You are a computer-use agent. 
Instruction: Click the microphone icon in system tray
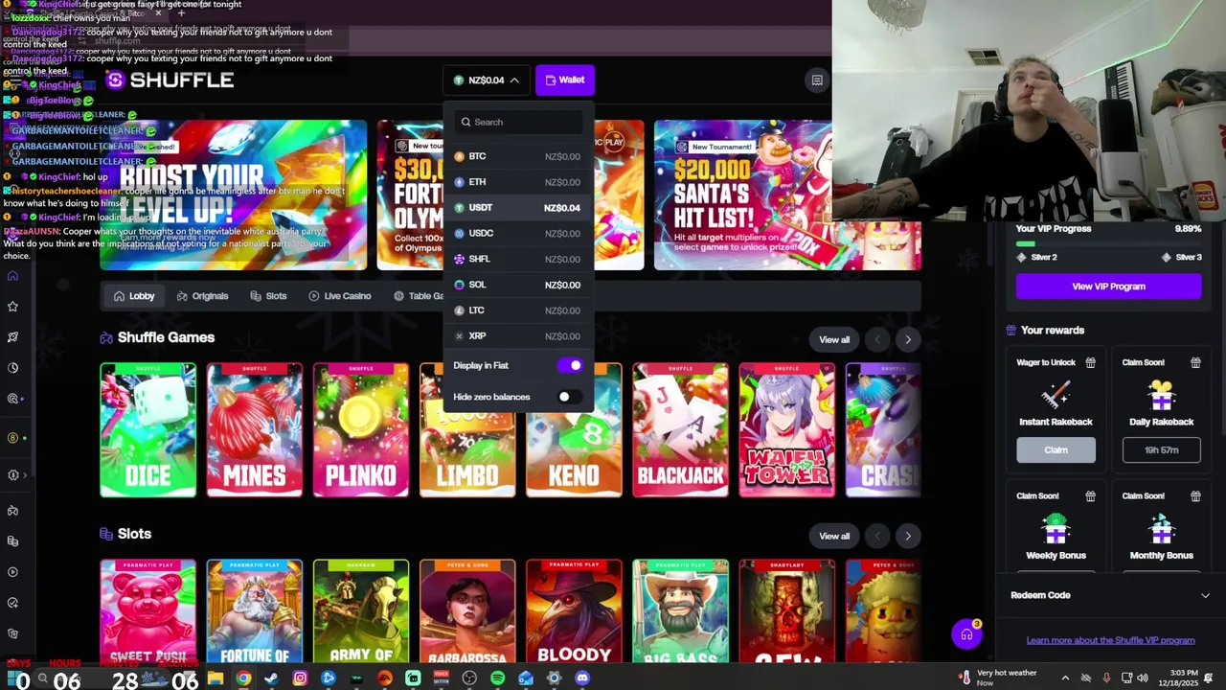click(1106, 678)
